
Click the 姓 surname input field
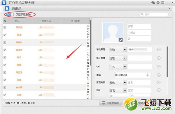click(x=139, y=39)
